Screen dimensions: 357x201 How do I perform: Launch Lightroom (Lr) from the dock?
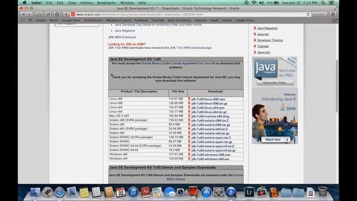249,192
